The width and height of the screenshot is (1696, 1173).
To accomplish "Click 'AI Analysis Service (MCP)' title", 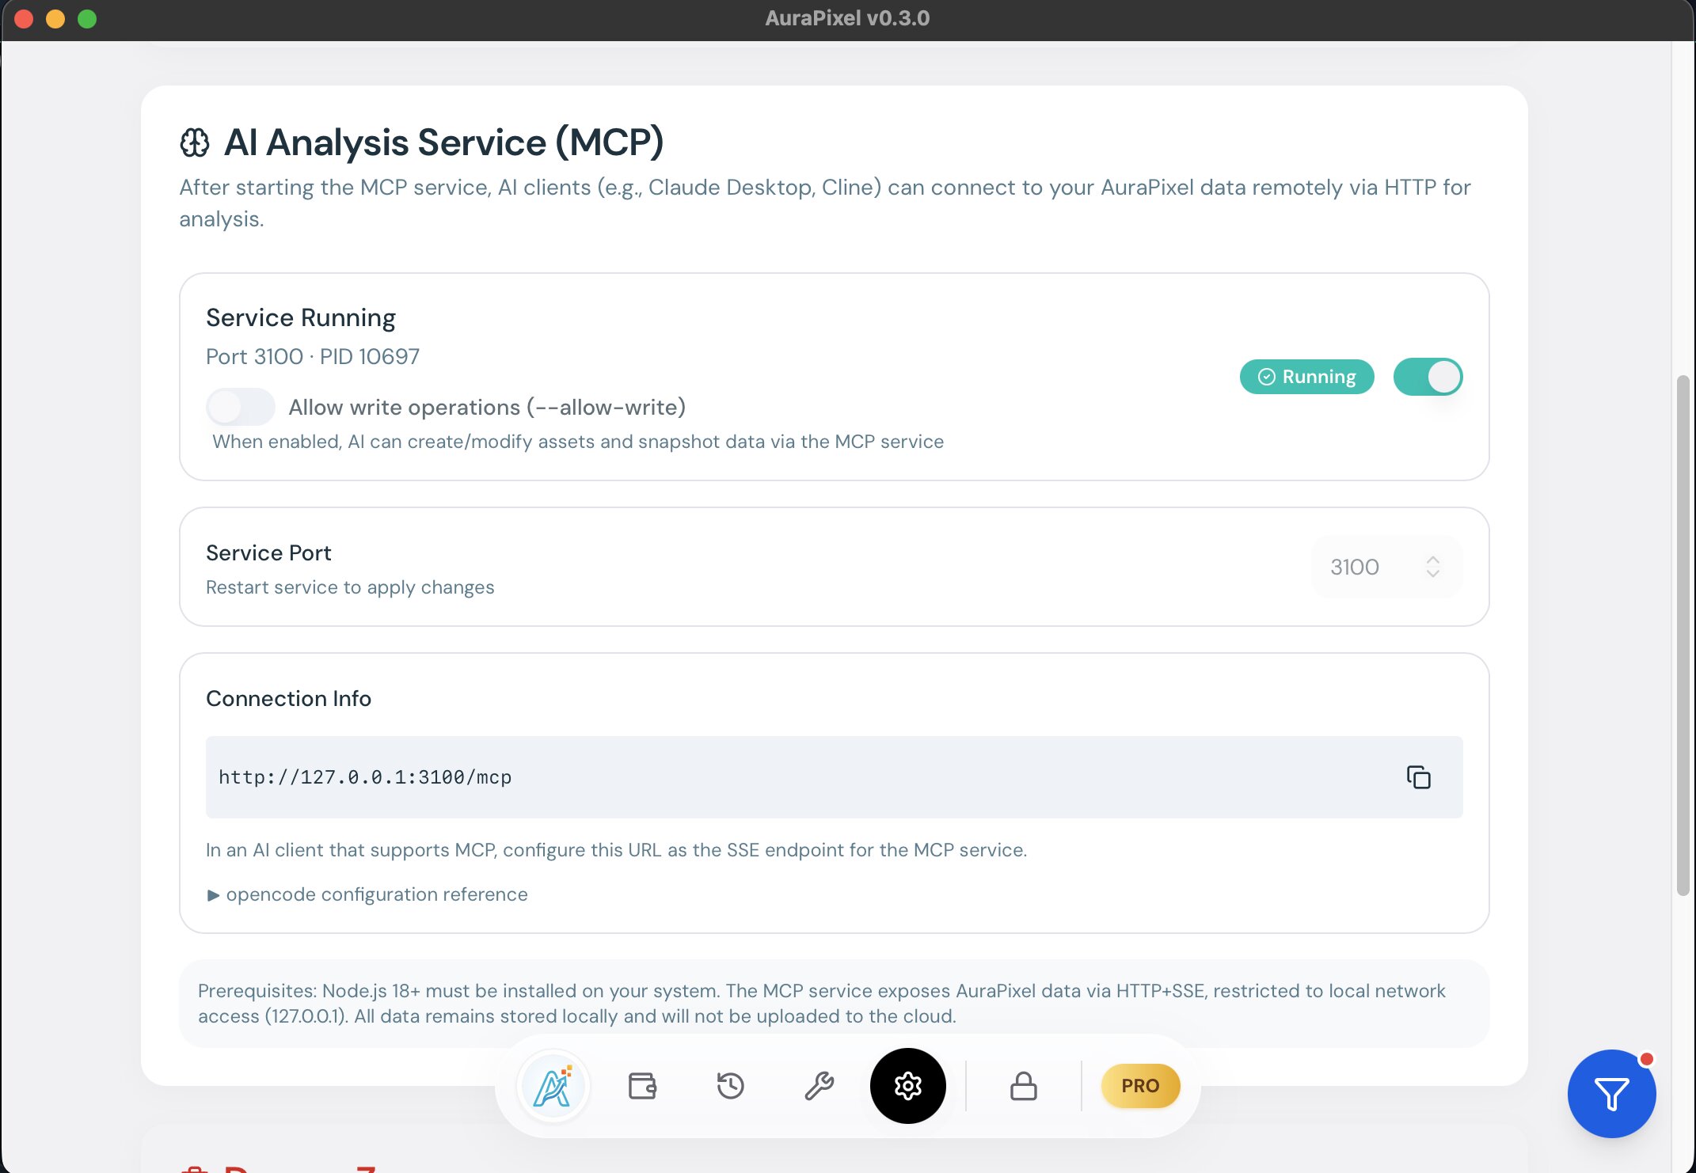I will click(443, 143).
